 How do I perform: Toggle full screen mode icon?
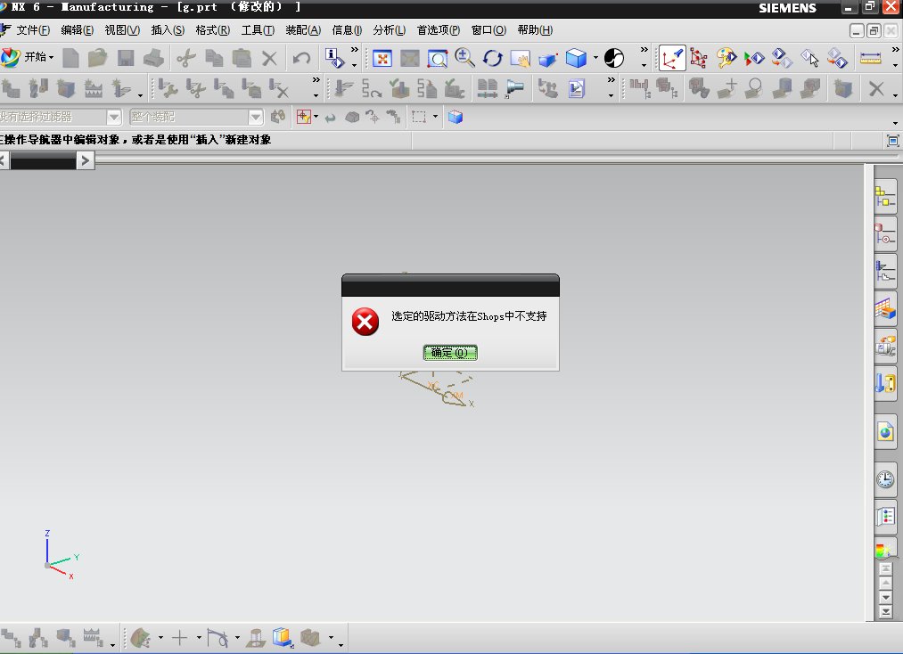(892, 141)
